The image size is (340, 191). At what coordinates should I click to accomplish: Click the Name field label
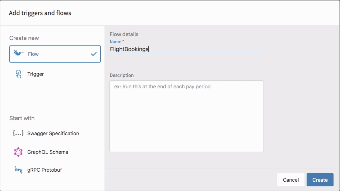click(115, 42)
